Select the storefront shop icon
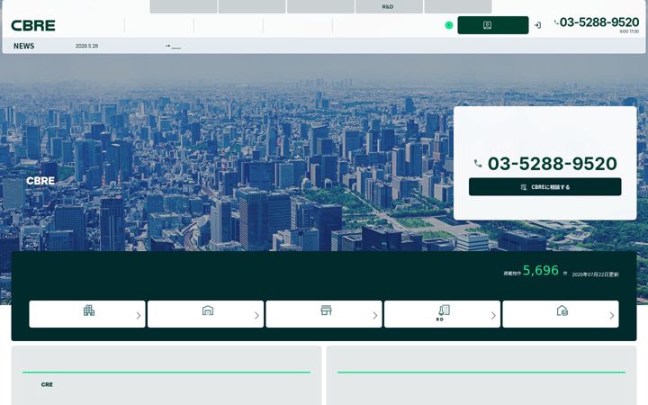Viewport: 648px width, 405px height. (326, 310)
